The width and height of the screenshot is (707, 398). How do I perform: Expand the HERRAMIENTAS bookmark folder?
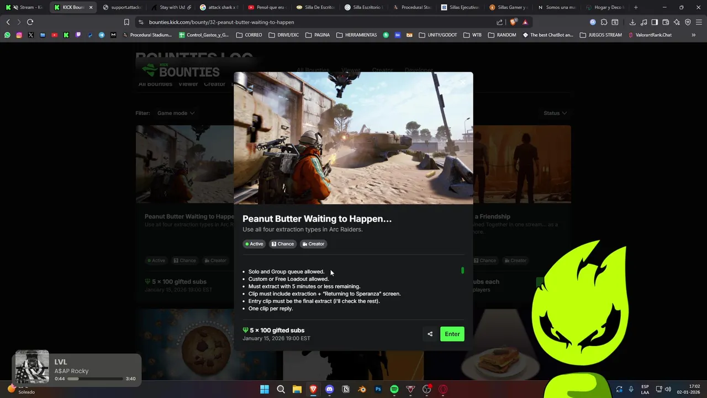(356, 35)
